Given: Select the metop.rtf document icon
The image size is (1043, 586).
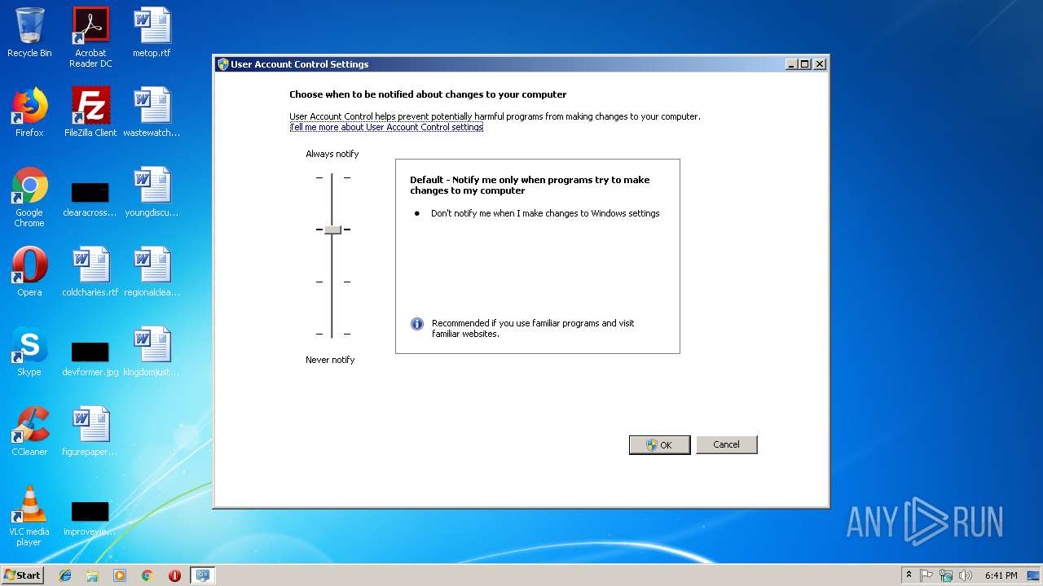Looking at the screenshot, I should (152, 33).
